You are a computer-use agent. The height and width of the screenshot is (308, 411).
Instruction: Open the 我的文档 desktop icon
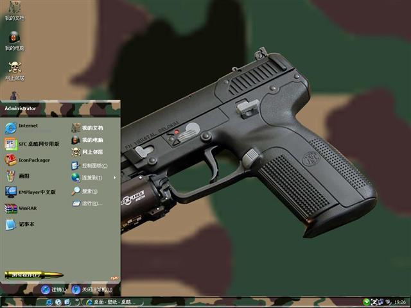(15, 11)
